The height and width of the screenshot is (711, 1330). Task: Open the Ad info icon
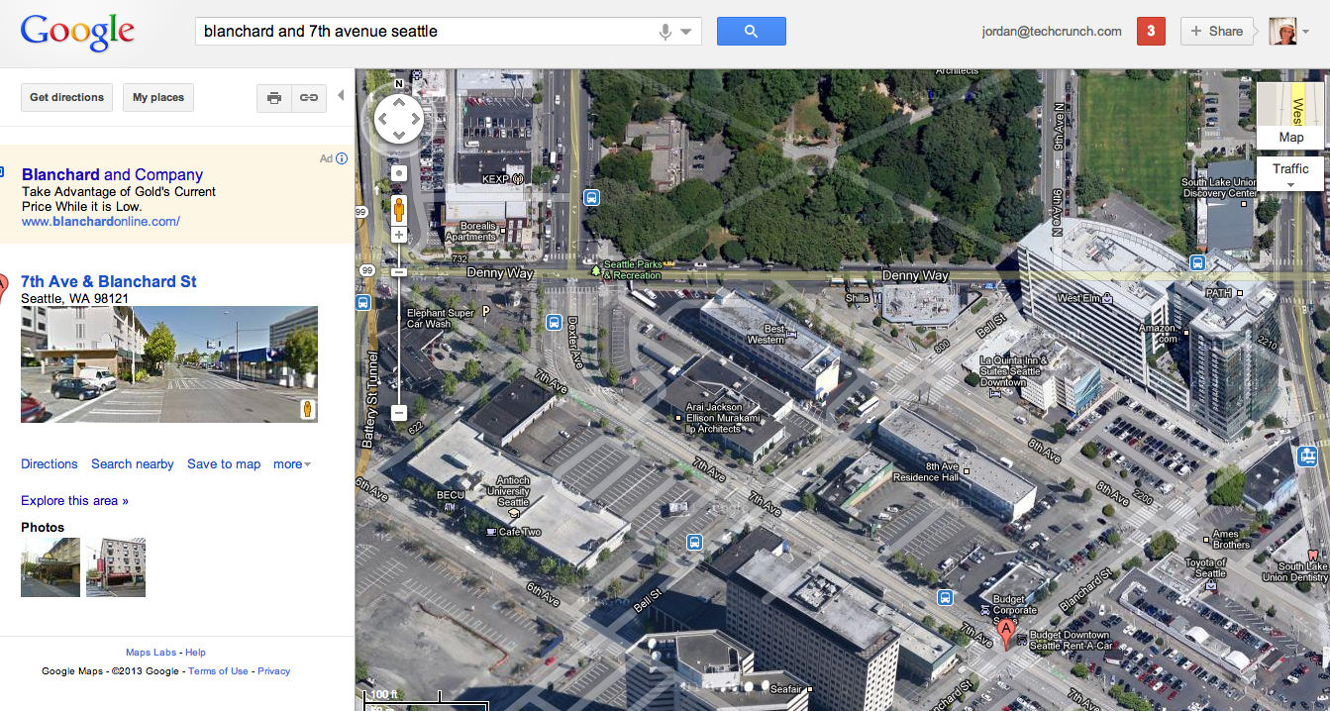pos(342,158)
